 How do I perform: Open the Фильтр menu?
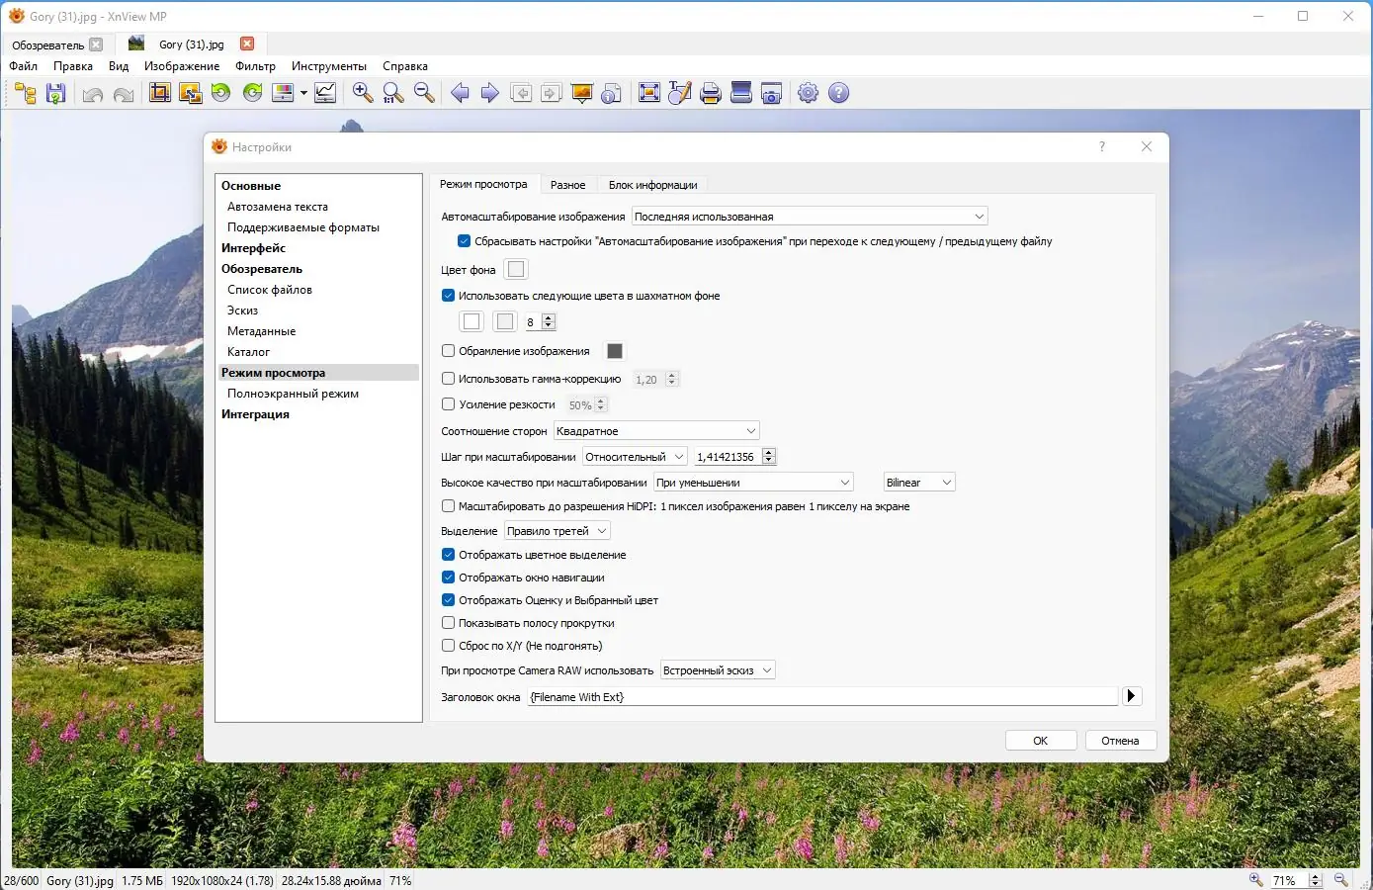pos(256,66)
